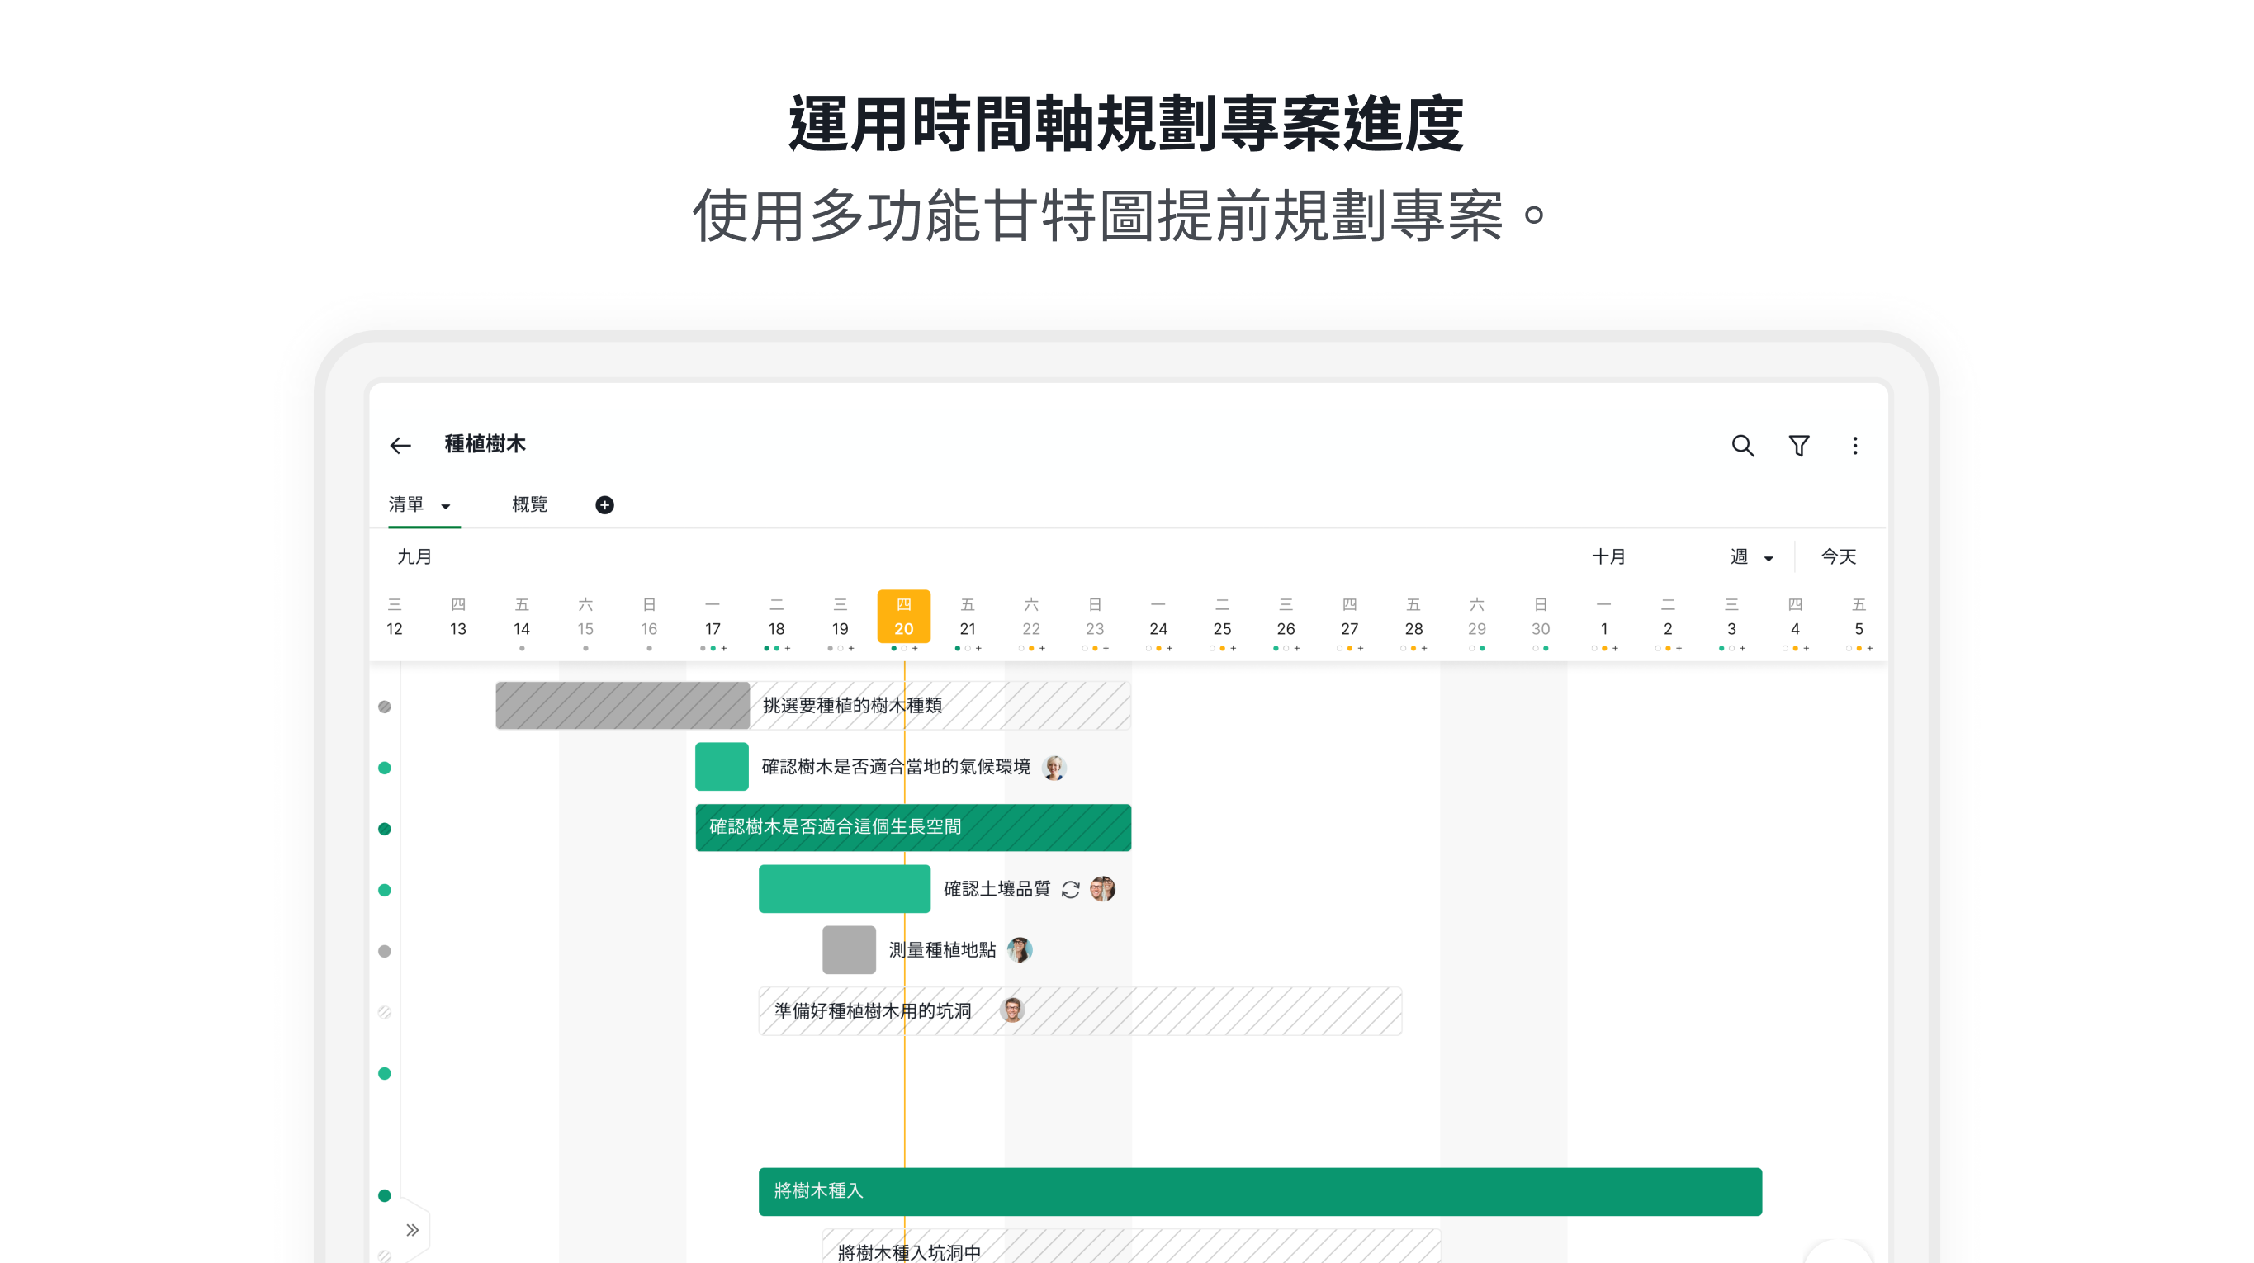This screenshot has width=2254, height=1263.
Task: Select the green block of 確認樹木是否適合當地的氣候環境
Action: coord(721,766)
